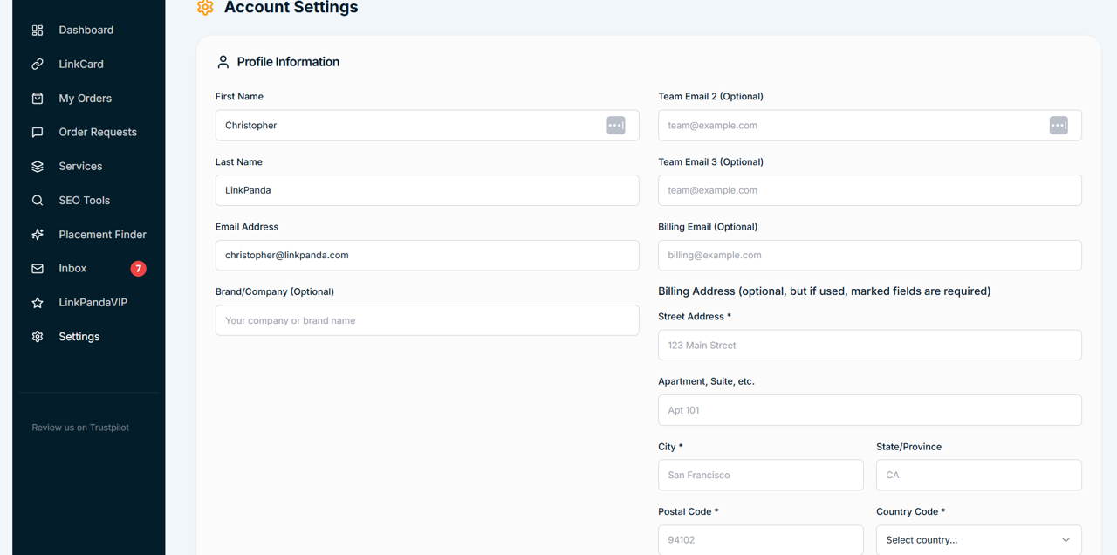Screen dimensions: 1117x555
Task: Open the Country Code dropdown
Action: pos(978,539)
